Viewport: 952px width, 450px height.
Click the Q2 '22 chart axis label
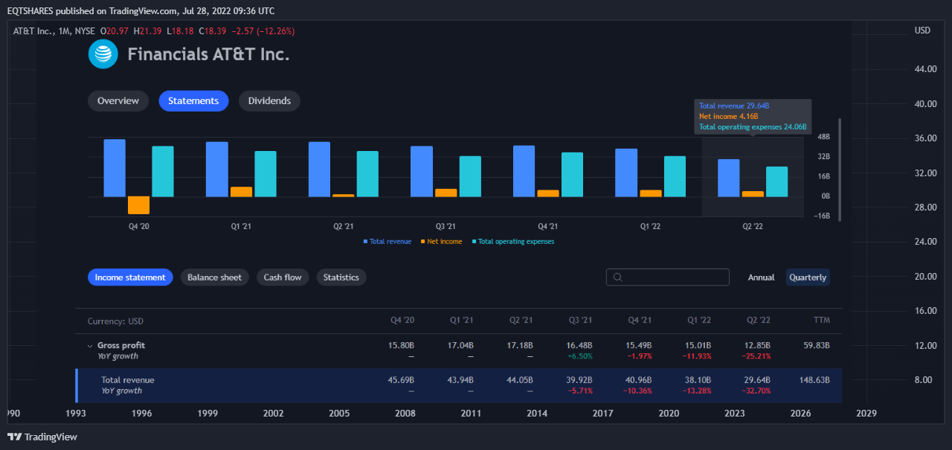pos(753,226)
